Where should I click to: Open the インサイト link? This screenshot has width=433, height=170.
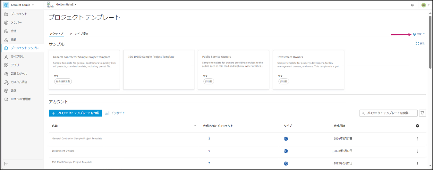coord(115,113)
